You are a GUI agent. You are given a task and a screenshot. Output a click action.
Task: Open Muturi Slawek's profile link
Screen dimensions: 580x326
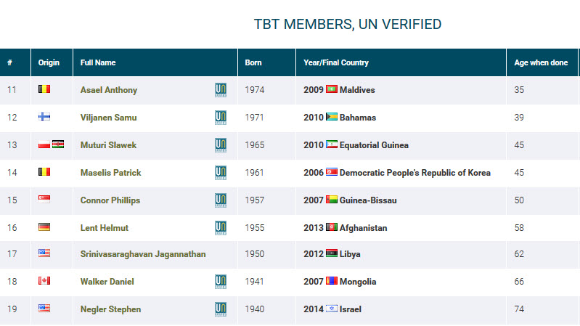coord(108,145)
